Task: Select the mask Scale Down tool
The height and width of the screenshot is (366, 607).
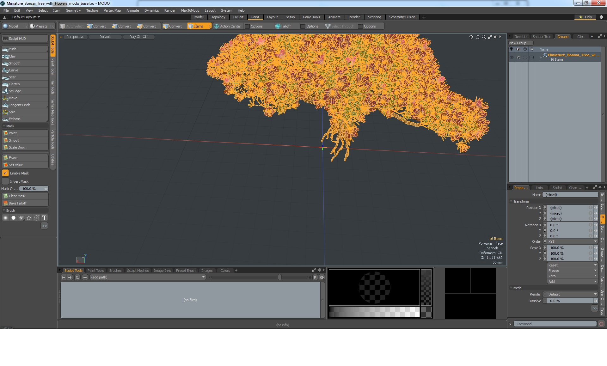Action: pos(25,147)
